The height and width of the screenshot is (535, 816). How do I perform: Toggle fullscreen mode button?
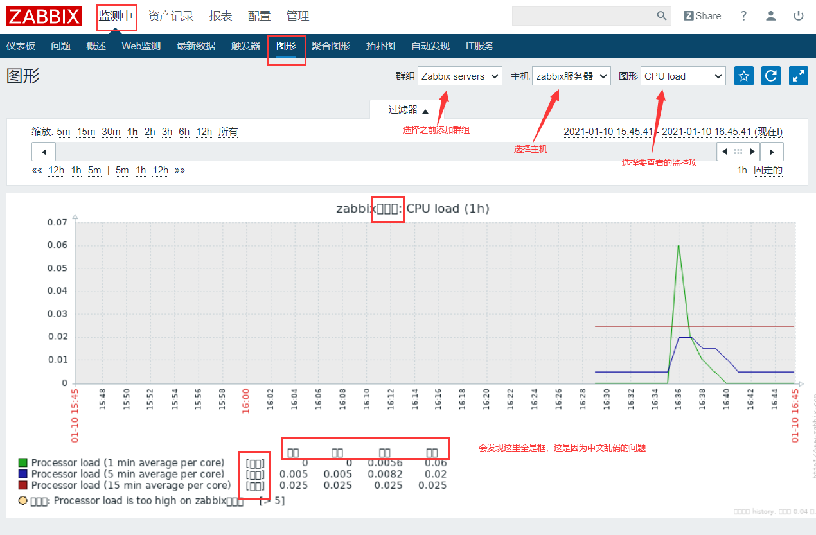tap(799, 76)
